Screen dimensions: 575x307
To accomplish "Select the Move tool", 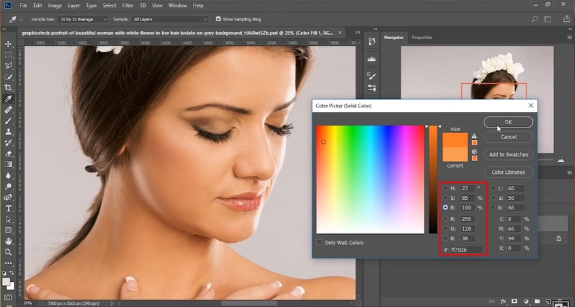I will [8, 44].
